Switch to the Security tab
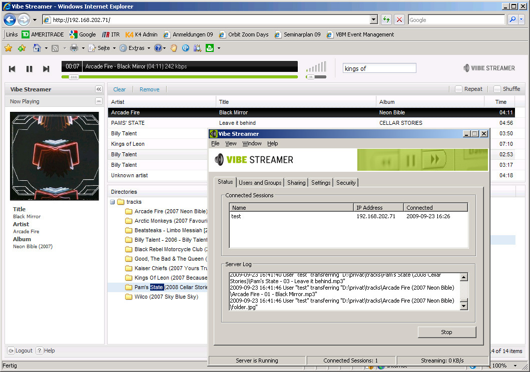The width and height of the screenshot is (530, 372). coord(346,182)
